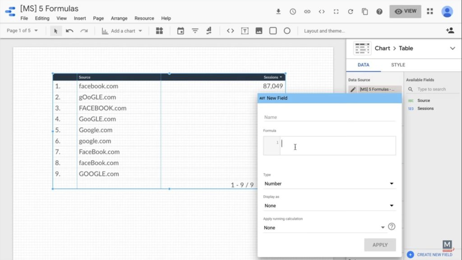Open version history
This screenshot has height=260, width=462.
click(293, 12)
